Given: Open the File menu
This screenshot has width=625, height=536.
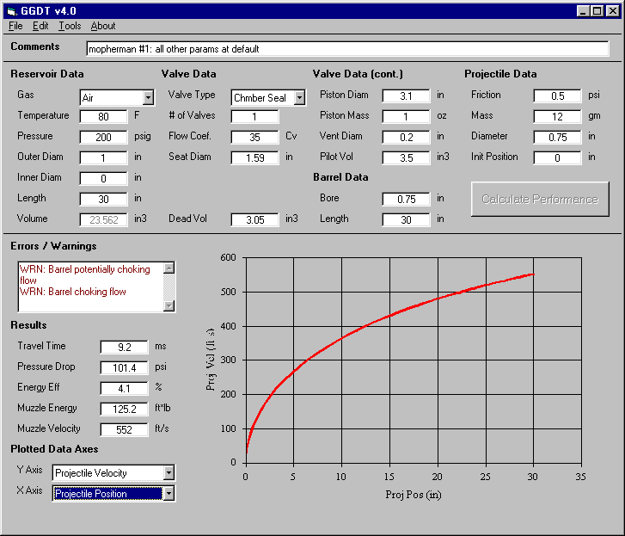Looking at the screenshot, I should point(15,26).
